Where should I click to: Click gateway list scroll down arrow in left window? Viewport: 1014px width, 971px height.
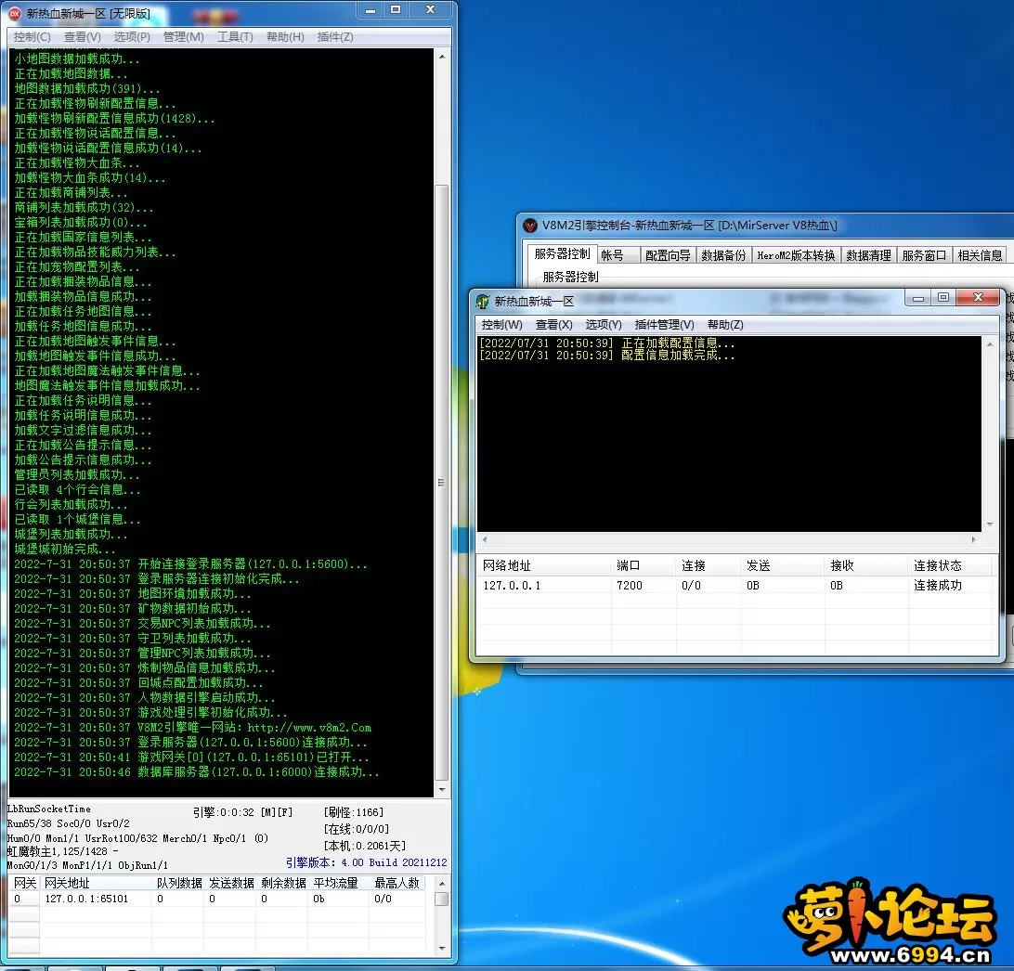[442, 949]
